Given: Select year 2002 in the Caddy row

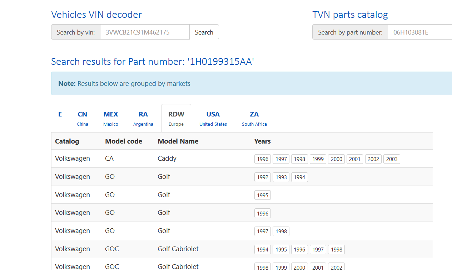Looking at the screenshot, I should [373, 159].
